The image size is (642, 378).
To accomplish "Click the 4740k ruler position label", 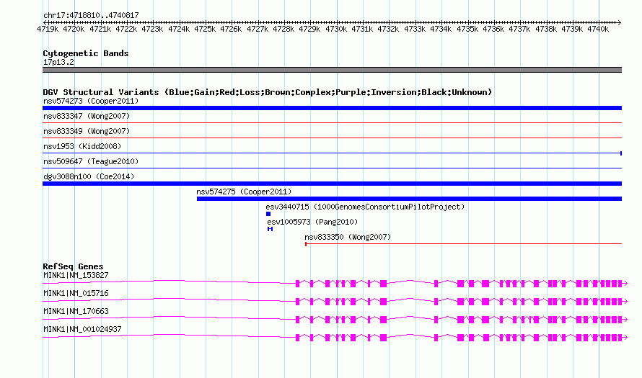I will pyautogui.click(x=598, y=29).
